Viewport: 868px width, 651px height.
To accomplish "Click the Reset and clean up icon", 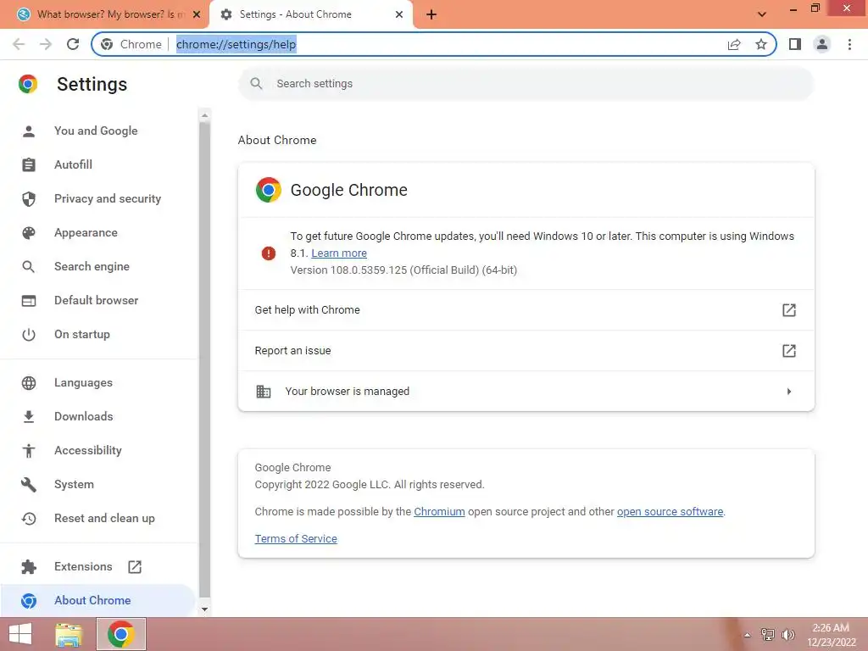I will [28, 518].
